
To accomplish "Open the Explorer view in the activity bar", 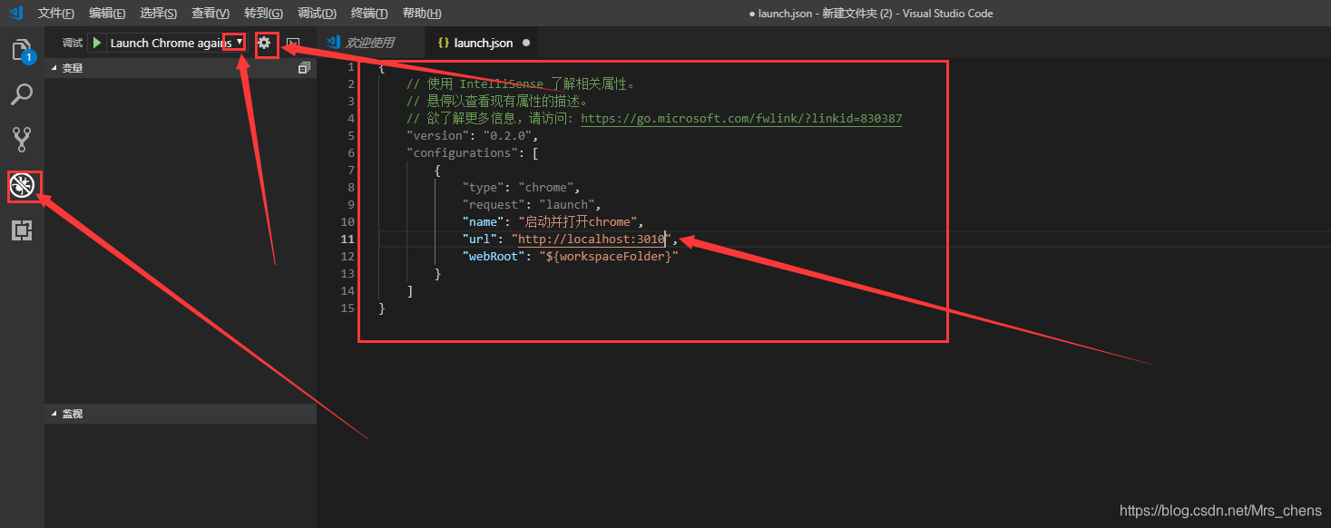I will coord(24,50).
